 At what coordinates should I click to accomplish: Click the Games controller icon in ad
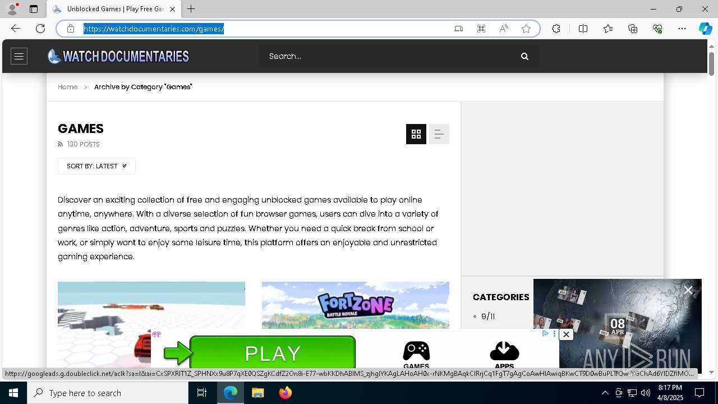pyautogui.click(x=416, y=352)
